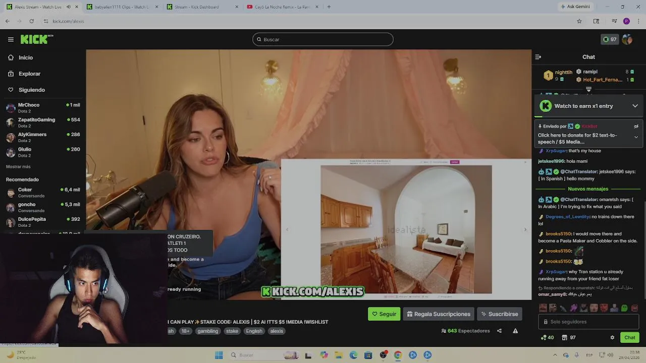Hide the pinned KickBot message
Image resolution: width=646 pixels, height=363 pixels.
pyautogui.click(x=636, y=127)
